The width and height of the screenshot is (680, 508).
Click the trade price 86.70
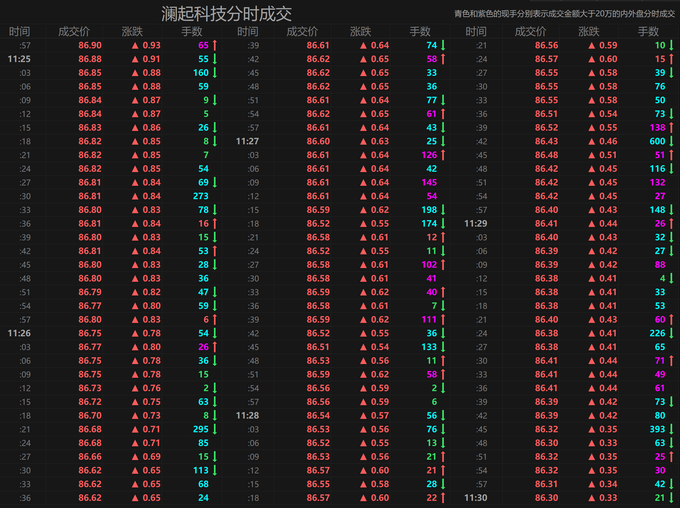point(90,416)
